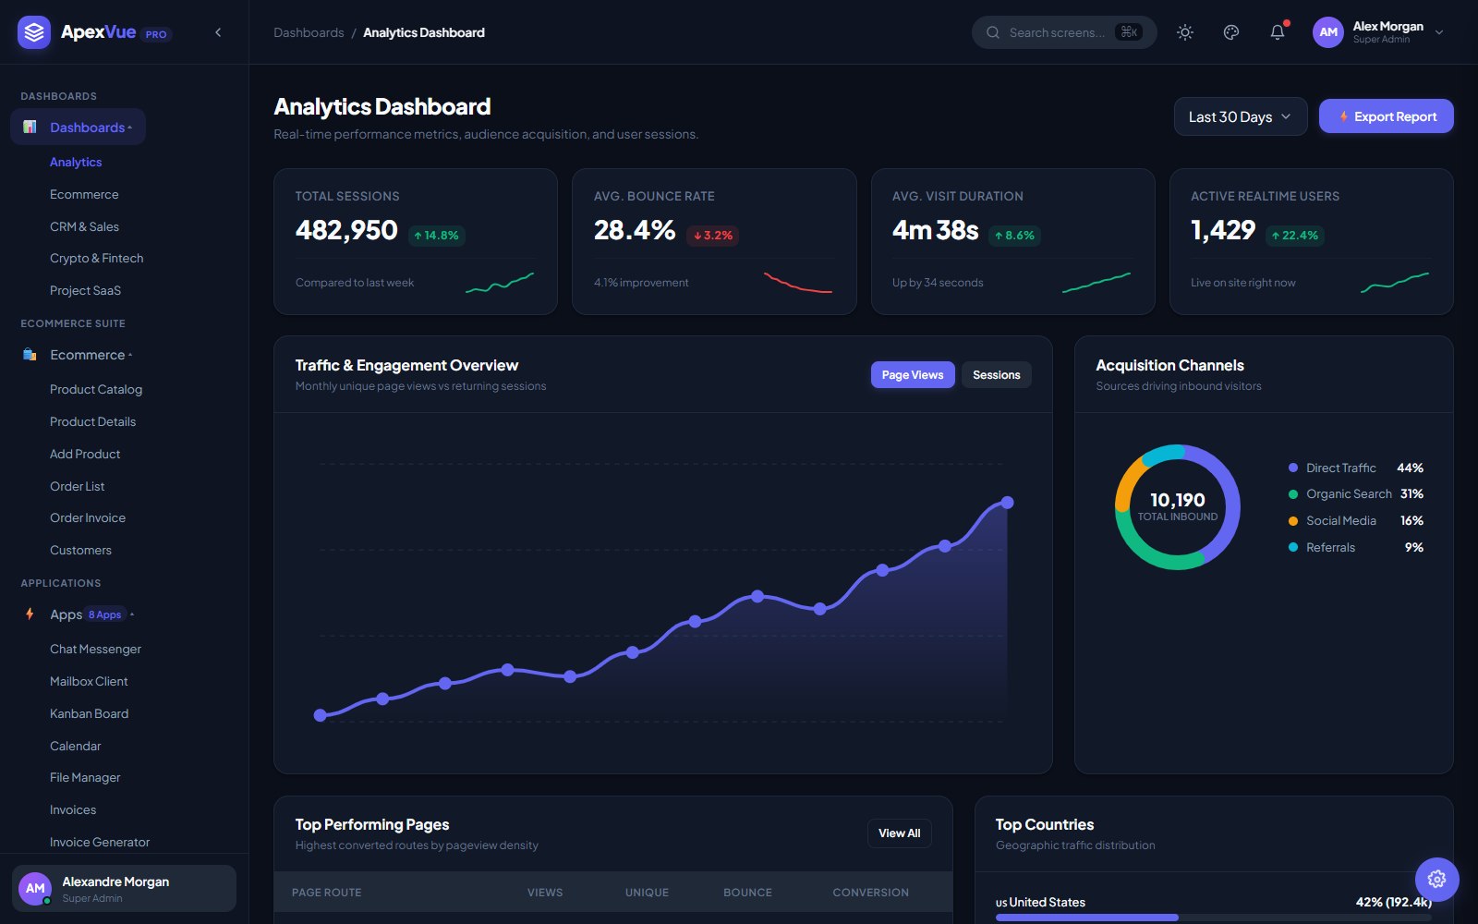Click the PRO badge next to ApexVue

156,34
